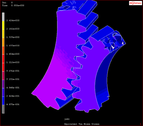Image resolution: width=143 pixels, height=126 pixels.
Task: Select the 4.848e-001 legend value
Action: click(x=13, y=88)
